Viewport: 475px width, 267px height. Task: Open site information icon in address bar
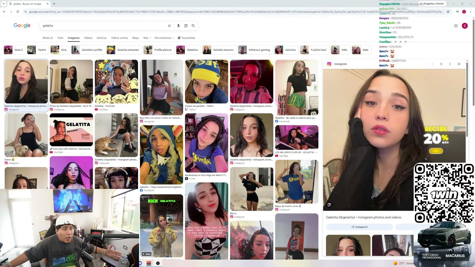tap(25, 11)
